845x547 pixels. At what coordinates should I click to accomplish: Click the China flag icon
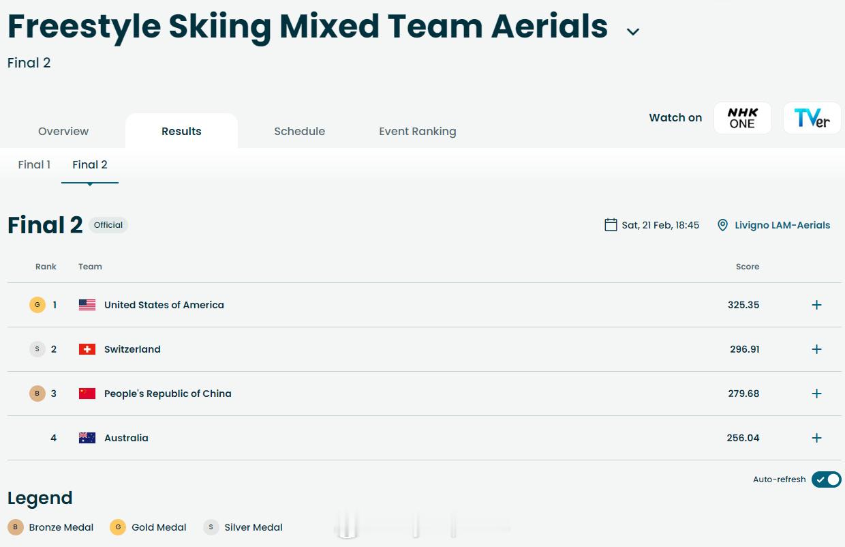(x=87, y=394)
